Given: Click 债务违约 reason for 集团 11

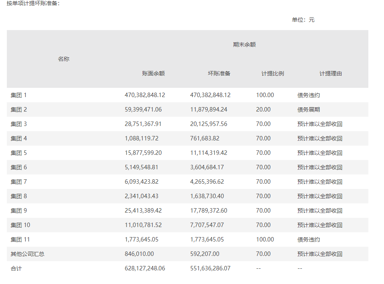Looking at the screenshot, I should click(308, 239).
